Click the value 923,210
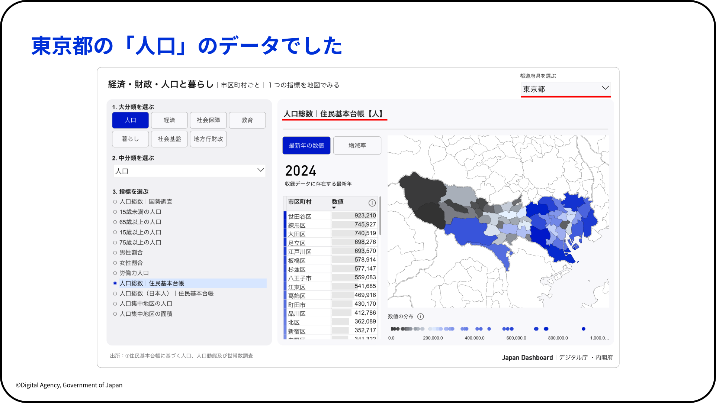This screenshot has height=403, width=716. 365,215
